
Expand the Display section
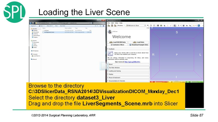(128, 74)
